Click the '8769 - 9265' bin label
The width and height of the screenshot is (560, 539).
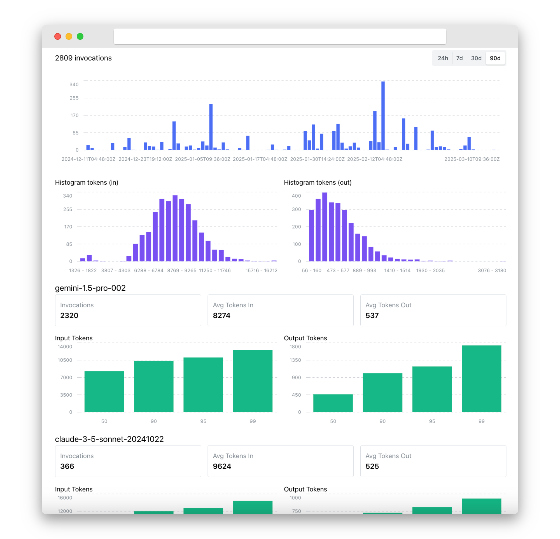point(182,270)
